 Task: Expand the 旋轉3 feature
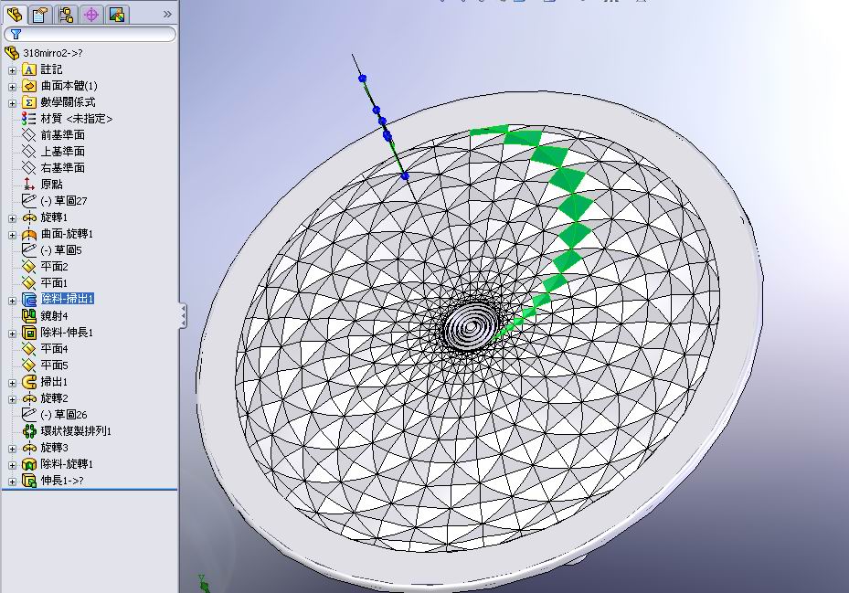(x=13, y=449)
